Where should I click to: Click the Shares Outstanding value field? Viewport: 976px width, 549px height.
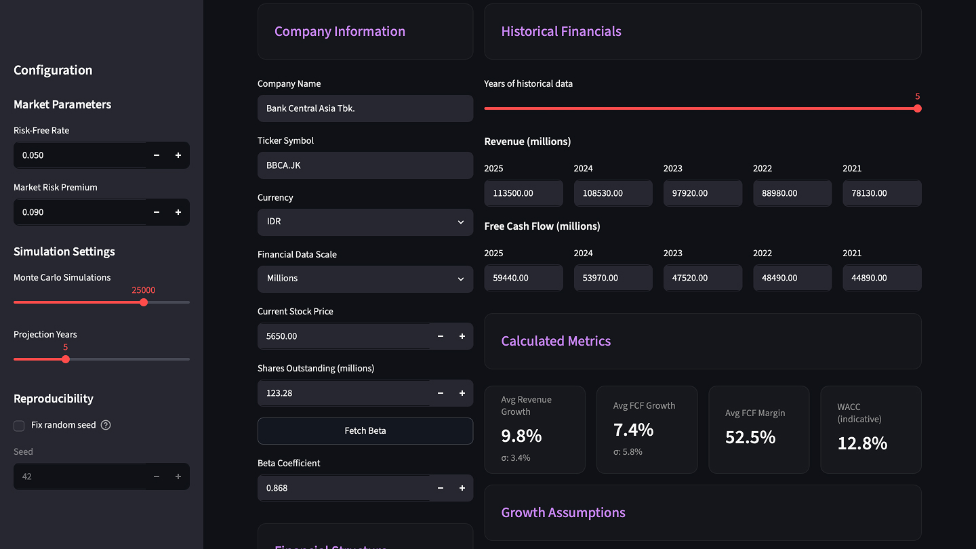point(344,393)
